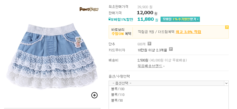Click the 11,880 원 mobile price
This screenshot has width=237, height=109.
(148, 19)
